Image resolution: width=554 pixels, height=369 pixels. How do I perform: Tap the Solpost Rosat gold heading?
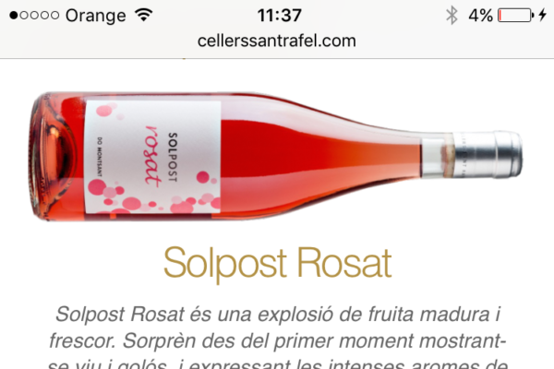tap(277, 264)
